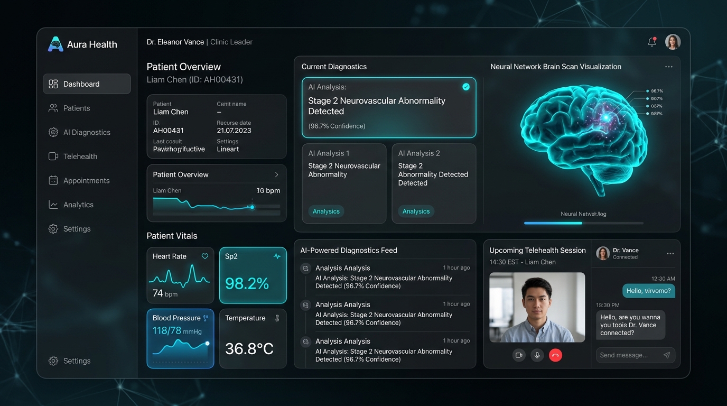Click "14:30 EST - Liam Chen" session time
Screen dimensions: 727x406
point(523,262)
